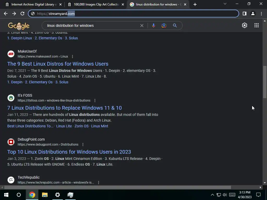
Task: Click the magnifier search icon
Action: (x=175, y=26)
